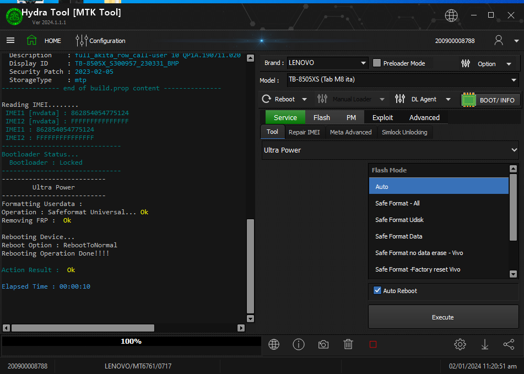Viewport: 524px width, 374px height.
Task: Click Flash Mode list scroll up arrow
Action: 514,169
